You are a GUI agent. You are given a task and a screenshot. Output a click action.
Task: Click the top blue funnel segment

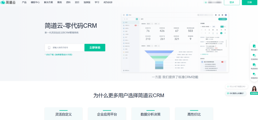[159, 52]
